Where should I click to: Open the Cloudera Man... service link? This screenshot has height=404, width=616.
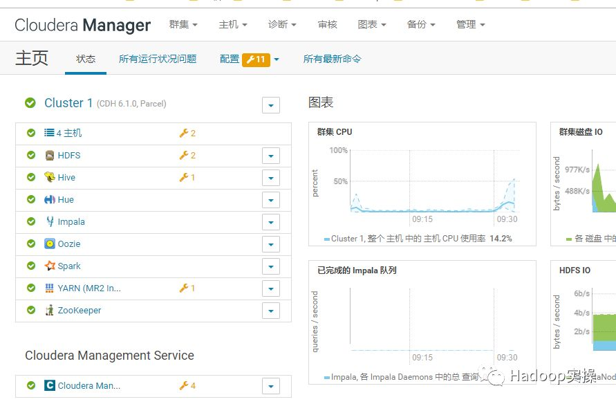(89, 385)
